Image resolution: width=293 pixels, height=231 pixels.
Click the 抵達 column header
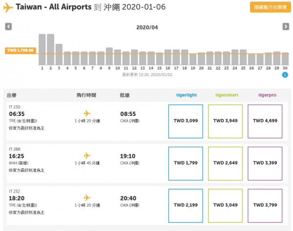tap(125, 95)
